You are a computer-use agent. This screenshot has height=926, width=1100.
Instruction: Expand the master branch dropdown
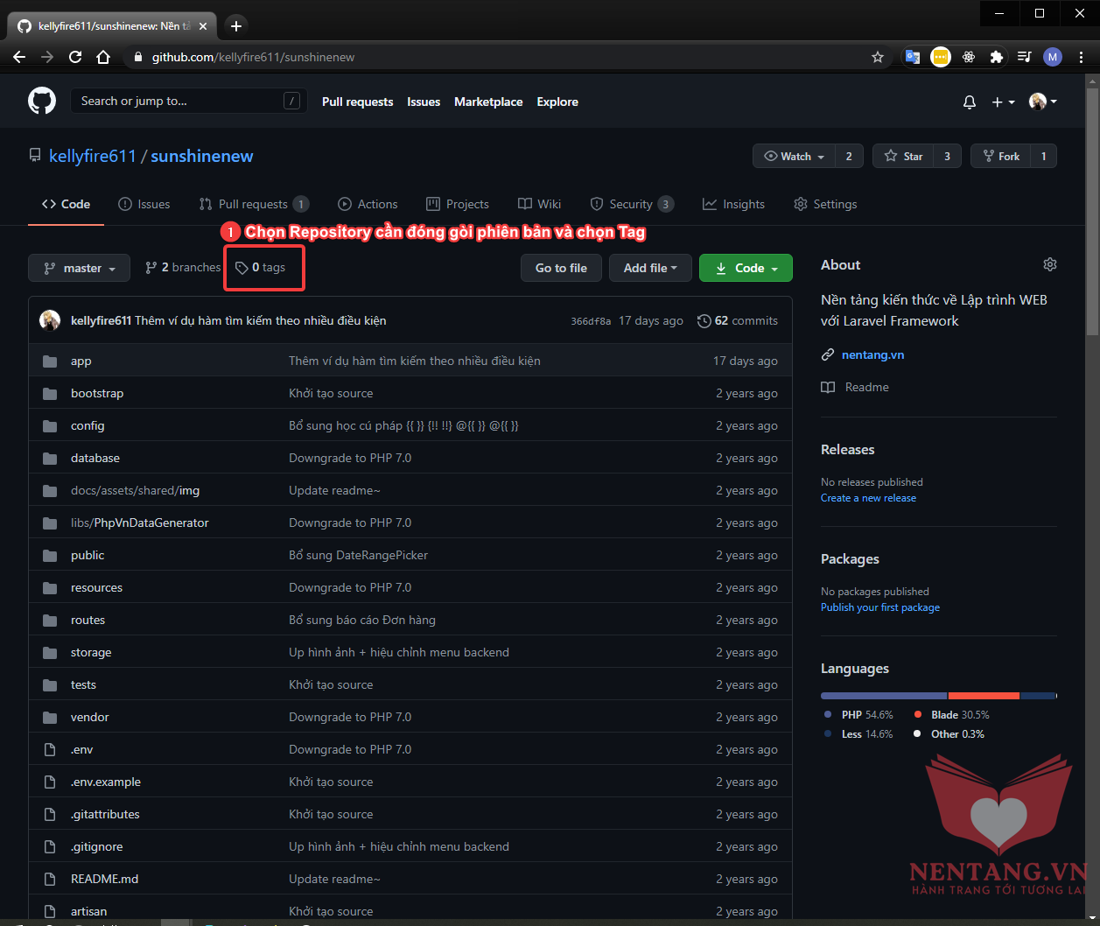pyautogui.click(x=79, y=268)
